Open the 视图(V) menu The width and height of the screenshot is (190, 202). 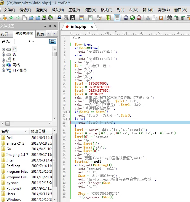pos(90,10)
